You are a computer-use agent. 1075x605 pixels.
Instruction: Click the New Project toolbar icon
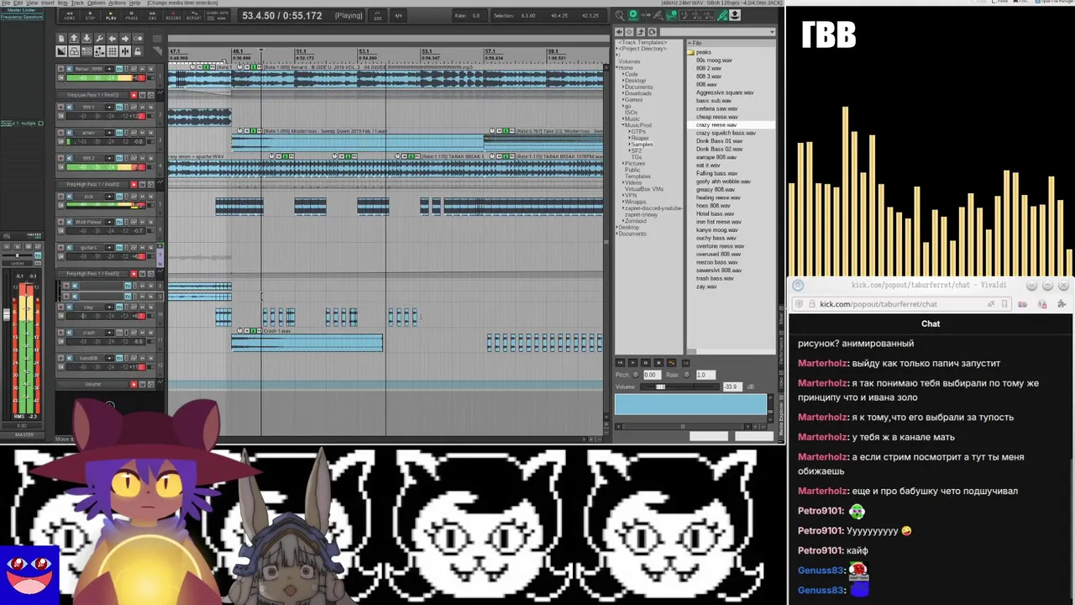(x=61, y=39)
